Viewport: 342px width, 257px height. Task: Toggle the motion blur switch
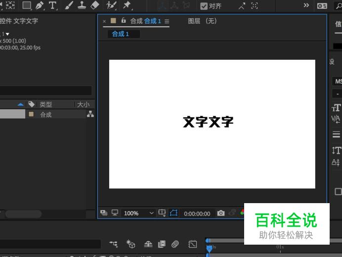tap(175, 244)
